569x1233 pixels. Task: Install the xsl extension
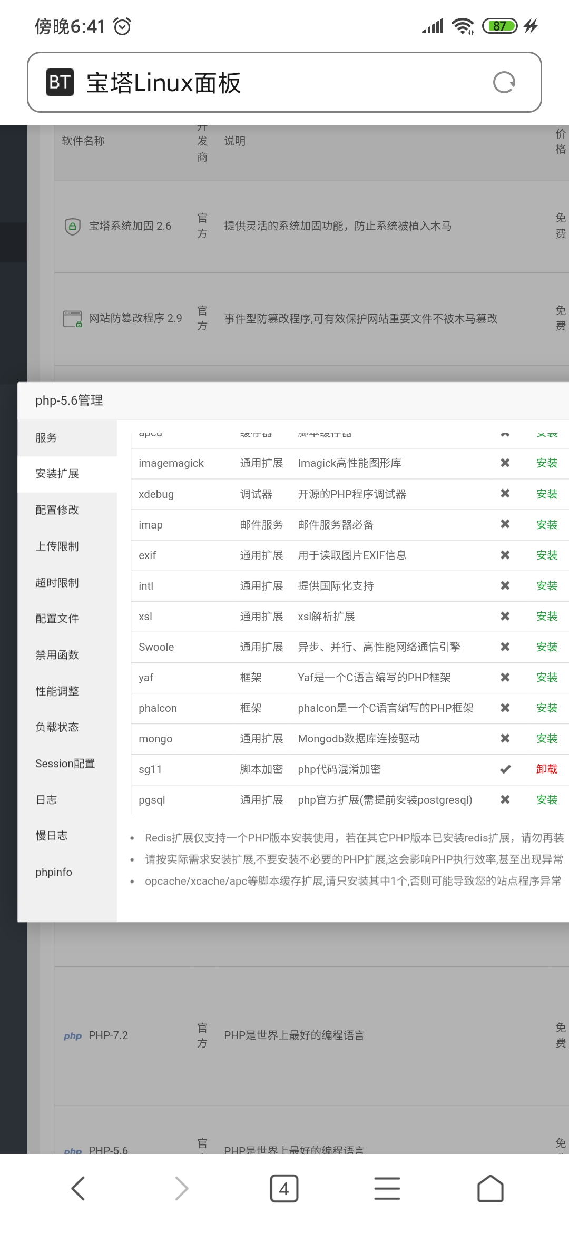pos(547,616)
